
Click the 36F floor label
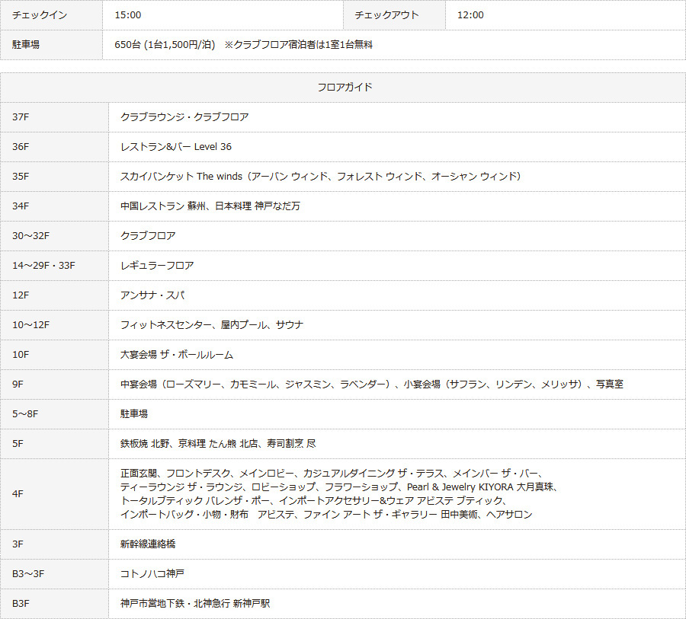click(x=21, y=147)
